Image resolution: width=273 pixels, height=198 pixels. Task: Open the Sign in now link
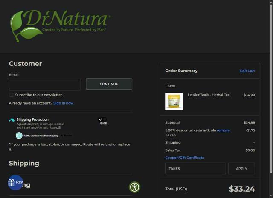[64, 103]
